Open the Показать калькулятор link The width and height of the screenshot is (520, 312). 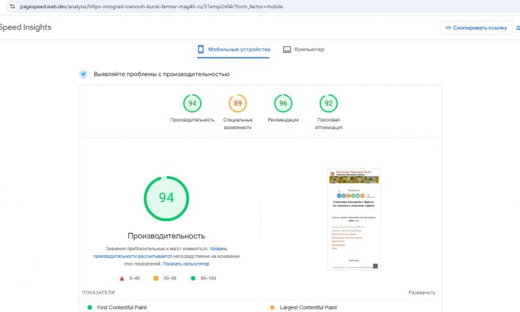[x=186, y=264]
